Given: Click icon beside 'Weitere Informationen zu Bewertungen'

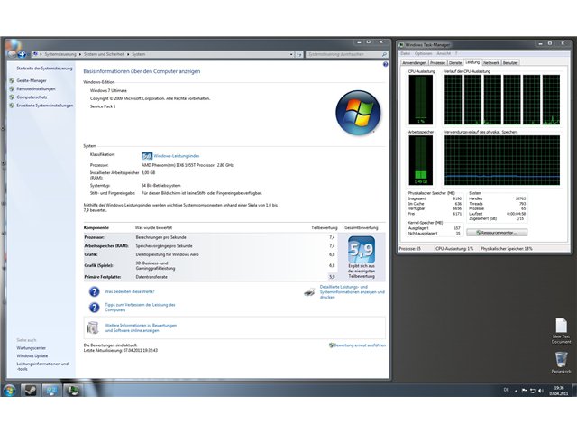Looking at the screenshot, I should click(x=93, y=327).
